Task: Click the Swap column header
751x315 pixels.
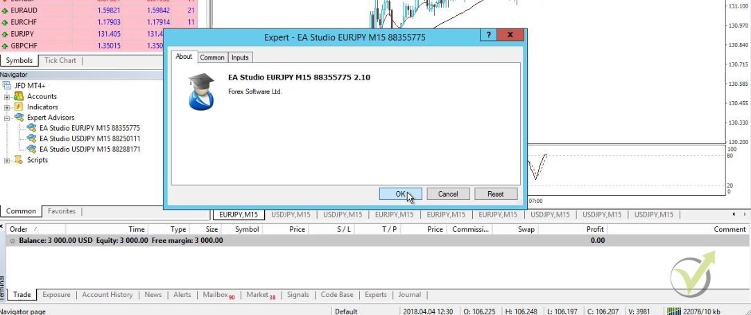Action: [515, 229]
